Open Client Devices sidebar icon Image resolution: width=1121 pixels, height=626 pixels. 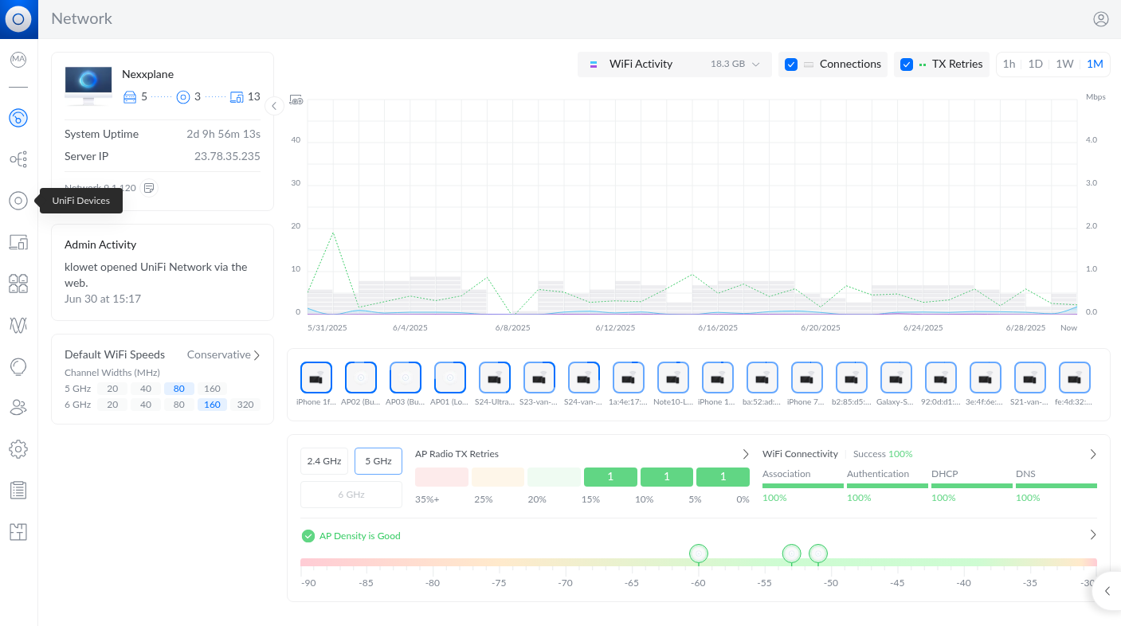coord(18,242)
